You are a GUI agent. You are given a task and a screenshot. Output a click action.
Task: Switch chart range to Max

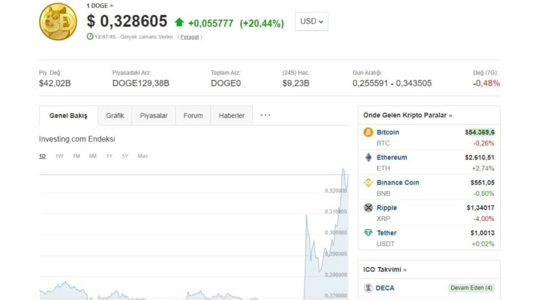tap(143, 156)
